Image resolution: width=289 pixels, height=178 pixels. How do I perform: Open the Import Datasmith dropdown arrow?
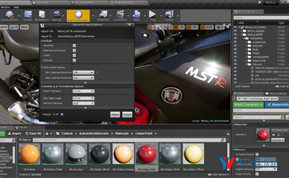click(x=93, y=16)
